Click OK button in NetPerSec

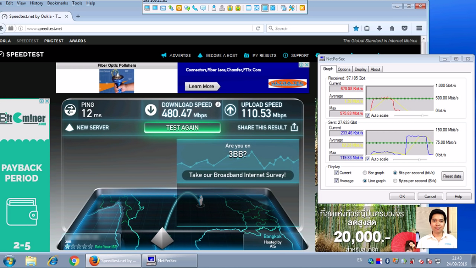coord(402,196)
